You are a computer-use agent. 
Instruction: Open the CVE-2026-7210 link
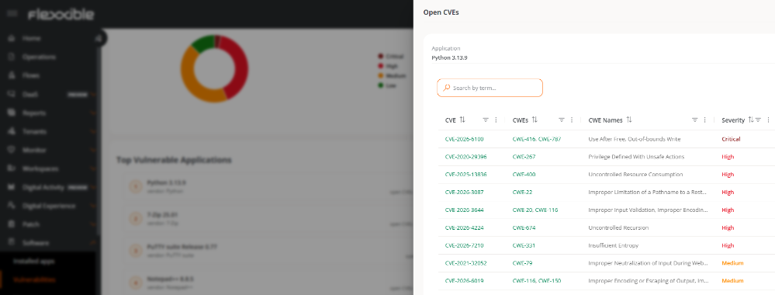464,245
